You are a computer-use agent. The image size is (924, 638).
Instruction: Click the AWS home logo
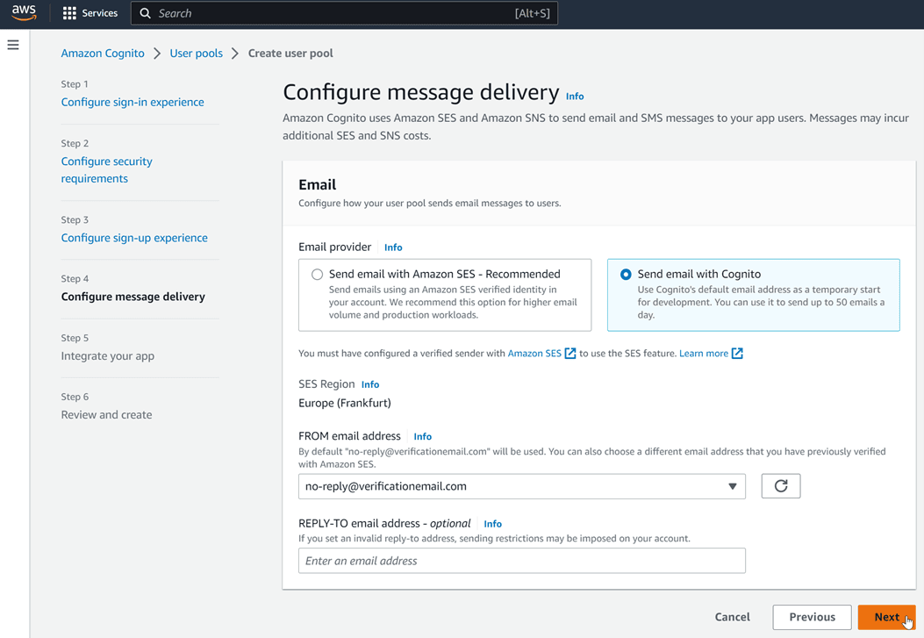[x=23, y=12]
